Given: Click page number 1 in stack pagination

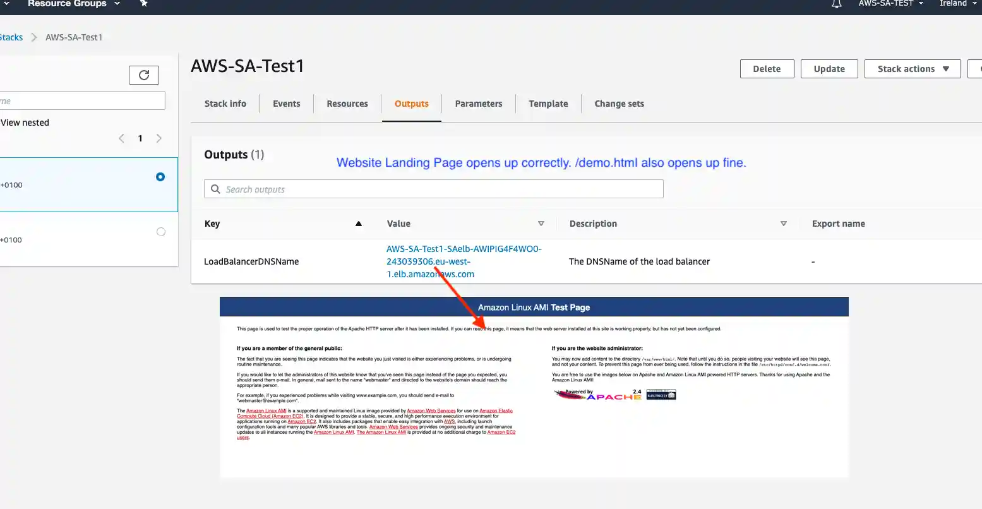Looking at the screenshot, I should [140, 138].
